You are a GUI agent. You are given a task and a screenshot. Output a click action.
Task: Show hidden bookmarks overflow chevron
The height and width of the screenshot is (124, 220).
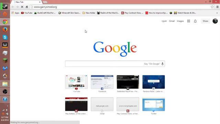click(x=217, y=13)
